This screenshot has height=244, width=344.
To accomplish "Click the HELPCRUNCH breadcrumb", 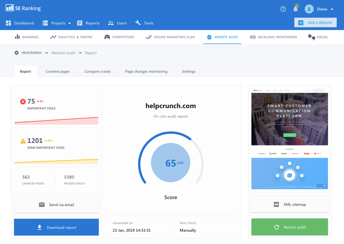I will 32,53.
